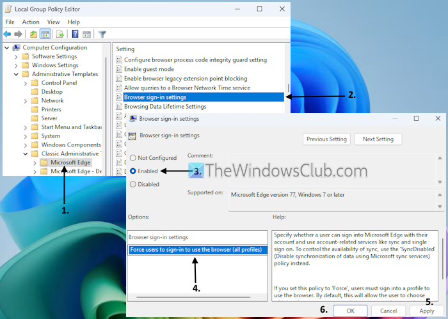Click policy icon beside Enable guest mode
The width and height of the screenshot is (448, 319).
[119, 69]
